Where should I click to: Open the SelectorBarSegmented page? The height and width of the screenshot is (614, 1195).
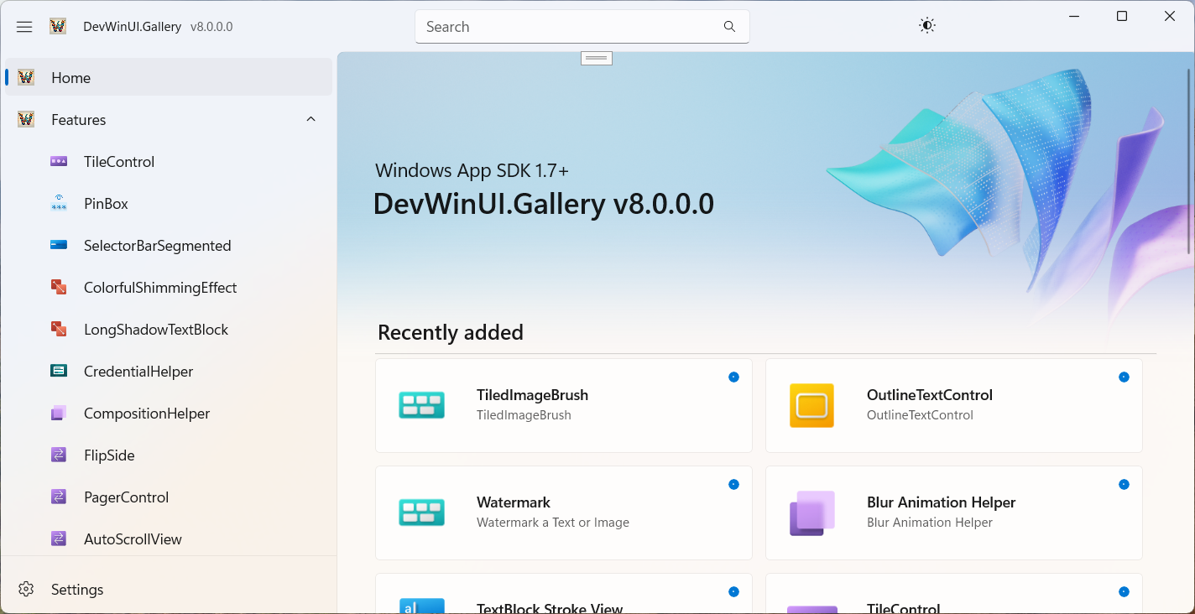[168, 246]
